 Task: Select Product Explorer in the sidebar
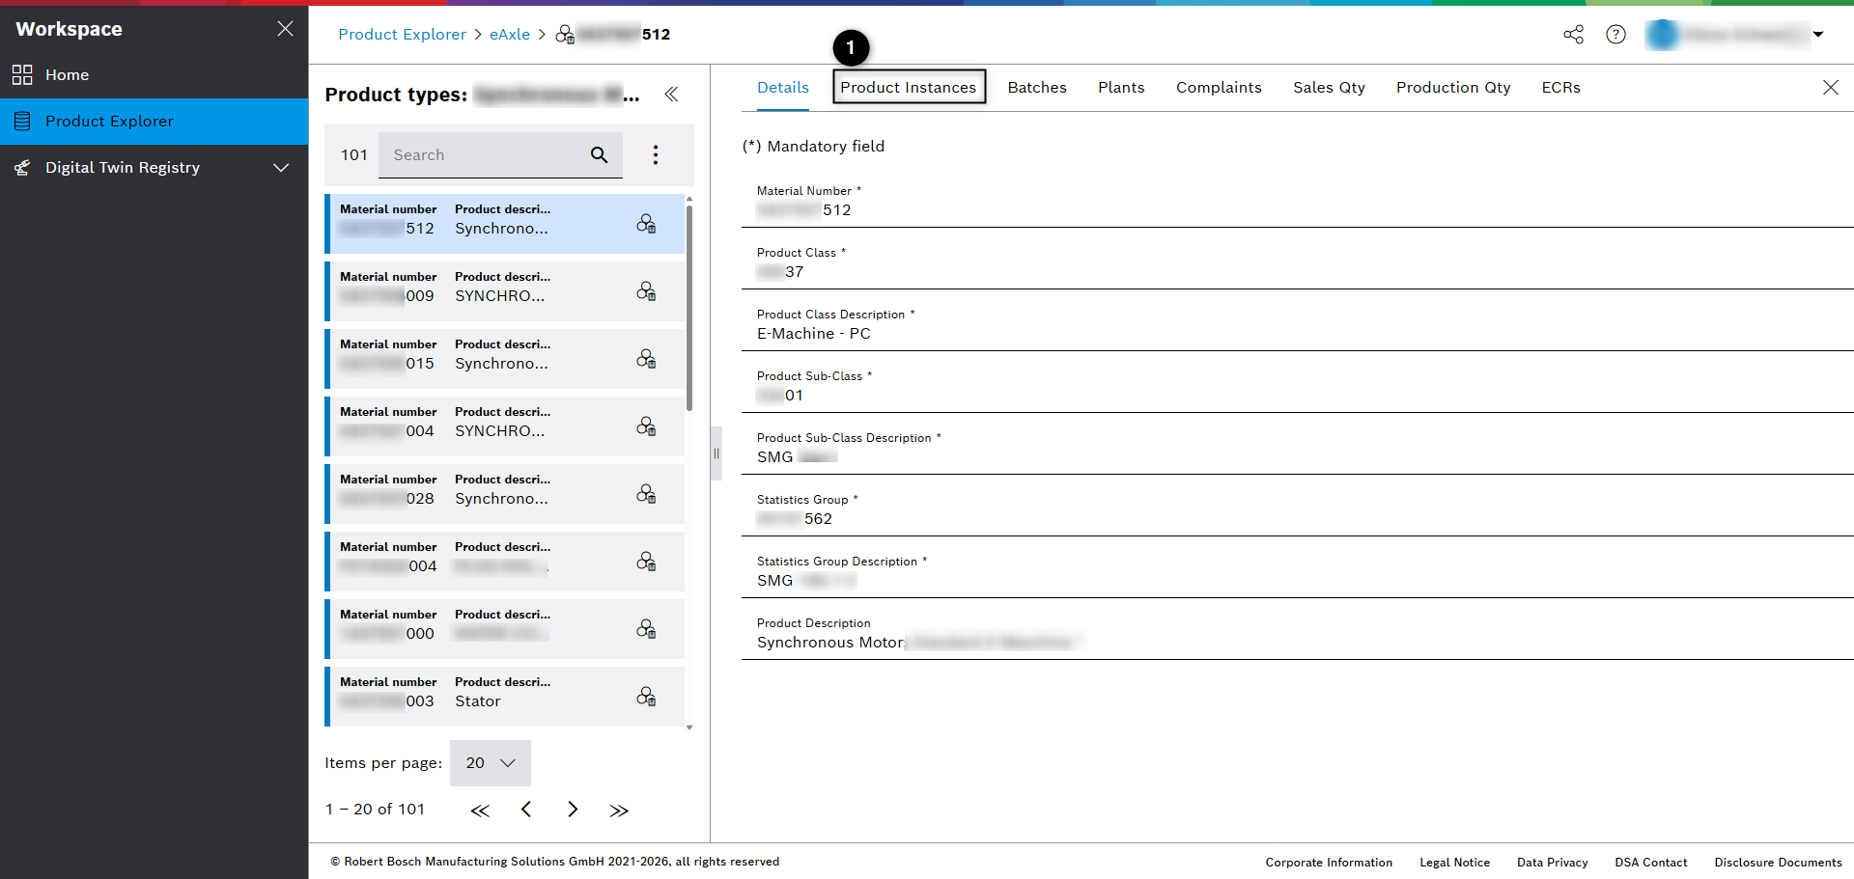154,121
